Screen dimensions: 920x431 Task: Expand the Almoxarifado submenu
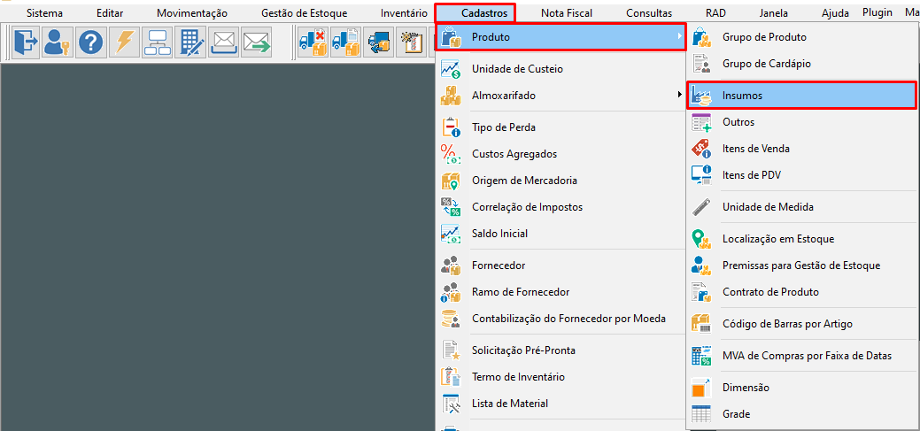point(561,96)
